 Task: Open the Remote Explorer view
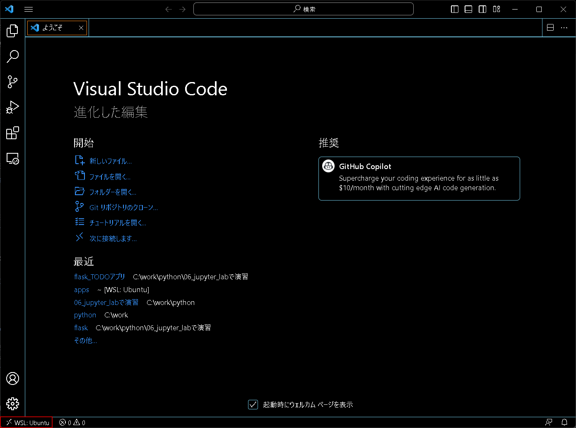12,159
